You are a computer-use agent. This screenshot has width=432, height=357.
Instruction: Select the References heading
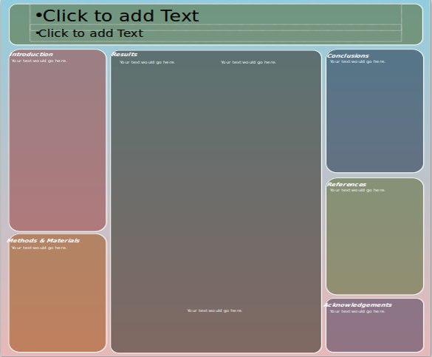click(x=346, y=185)
